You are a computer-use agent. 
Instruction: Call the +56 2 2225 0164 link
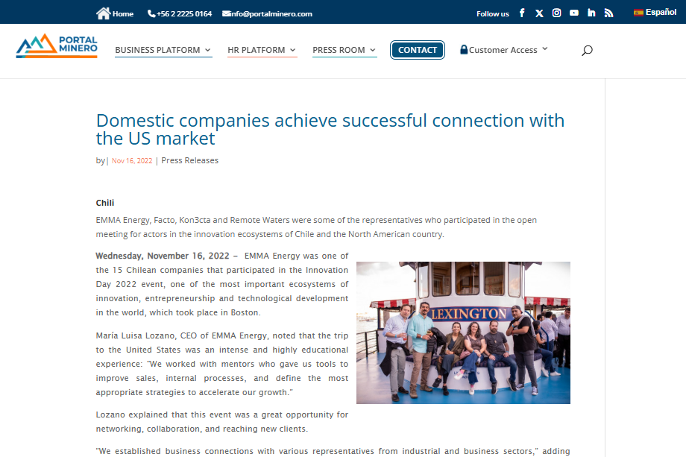[184, 14]
